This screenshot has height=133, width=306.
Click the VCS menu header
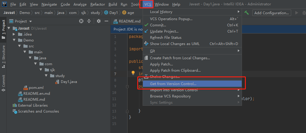(148, 4)
